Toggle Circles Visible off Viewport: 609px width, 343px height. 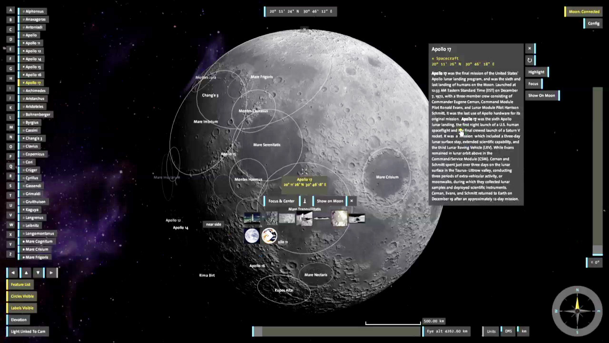22,296
